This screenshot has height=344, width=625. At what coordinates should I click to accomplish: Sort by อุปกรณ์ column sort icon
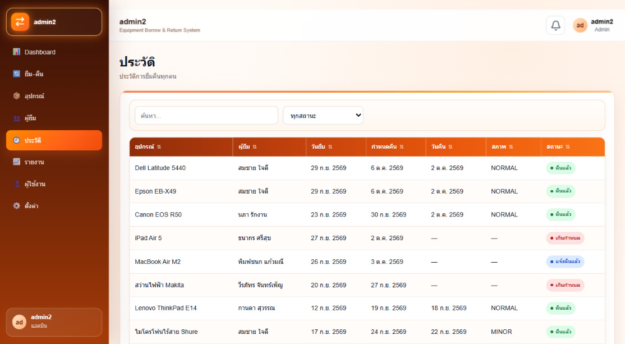click(x=159, y=146)
